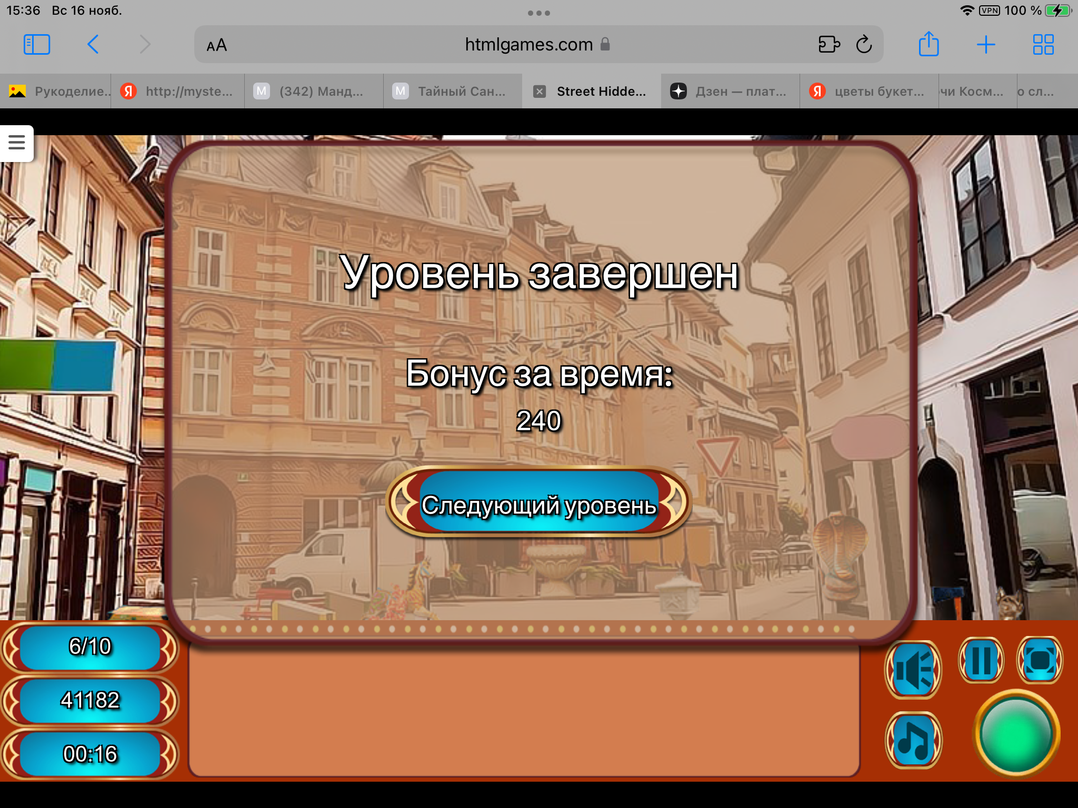Open the Safari share sheet
The height and width of the screenshot is (808, 1078).
tap(929, 45)
